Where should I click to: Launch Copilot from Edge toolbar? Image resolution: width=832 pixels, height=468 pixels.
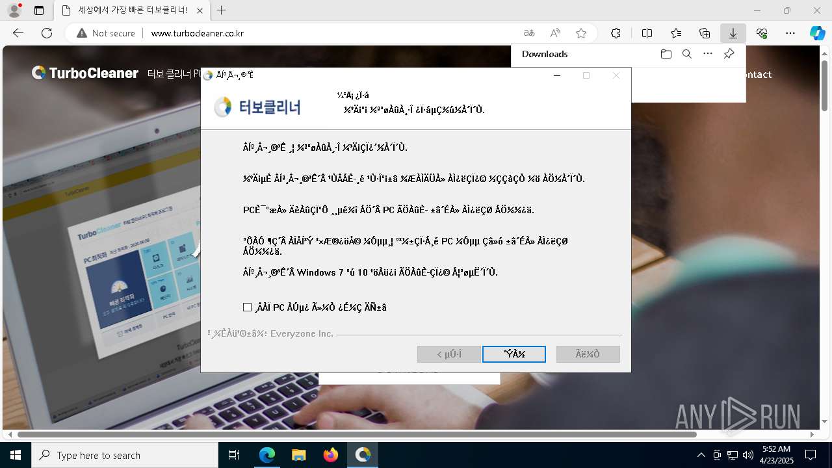pyautogui.click(x=818, y=33)
